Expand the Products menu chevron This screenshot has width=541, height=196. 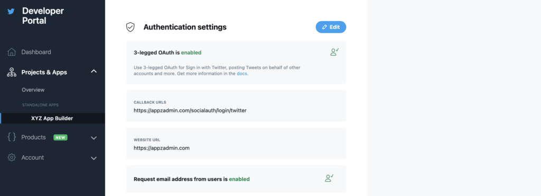[x=94, y=138]
